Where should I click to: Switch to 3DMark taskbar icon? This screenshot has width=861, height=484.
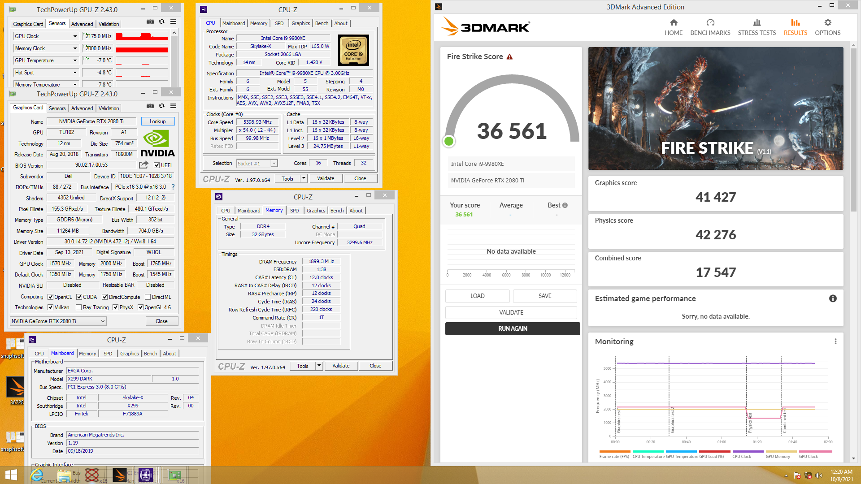pyautogui.click(x=119, y=475)
